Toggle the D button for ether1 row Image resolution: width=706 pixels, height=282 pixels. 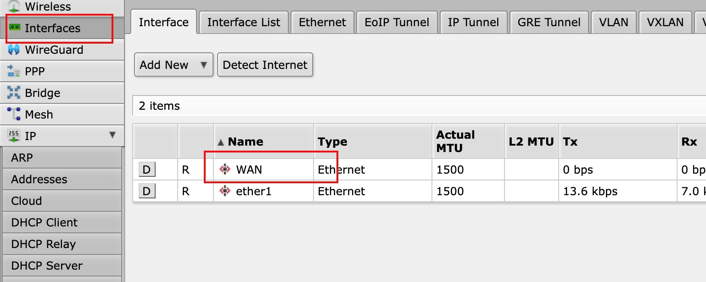click(x=147, y=191)
